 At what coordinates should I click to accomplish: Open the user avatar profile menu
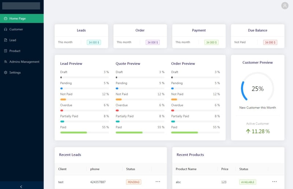285,5
